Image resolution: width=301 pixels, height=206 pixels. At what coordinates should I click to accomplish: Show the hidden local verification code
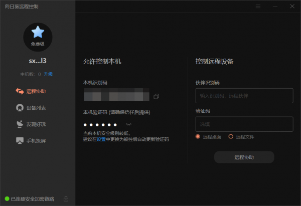(129, 124)
